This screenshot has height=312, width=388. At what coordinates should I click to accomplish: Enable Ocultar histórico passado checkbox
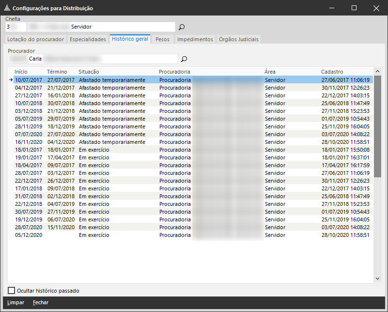(12, 291)
